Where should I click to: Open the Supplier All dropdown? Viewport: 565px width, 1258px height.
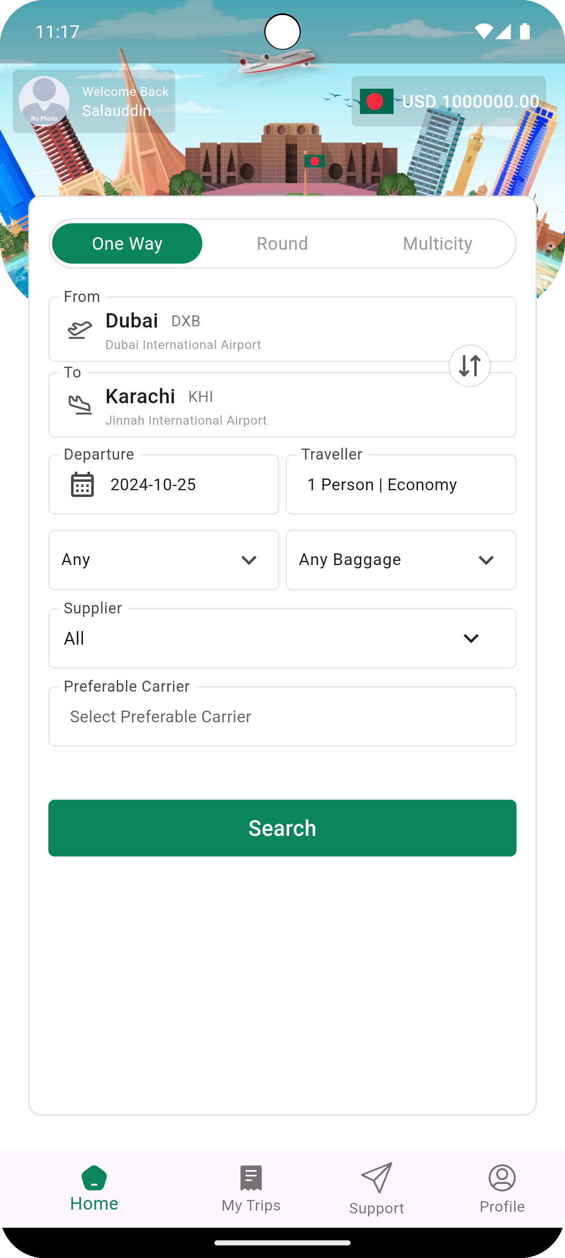[x=282, y=638]
